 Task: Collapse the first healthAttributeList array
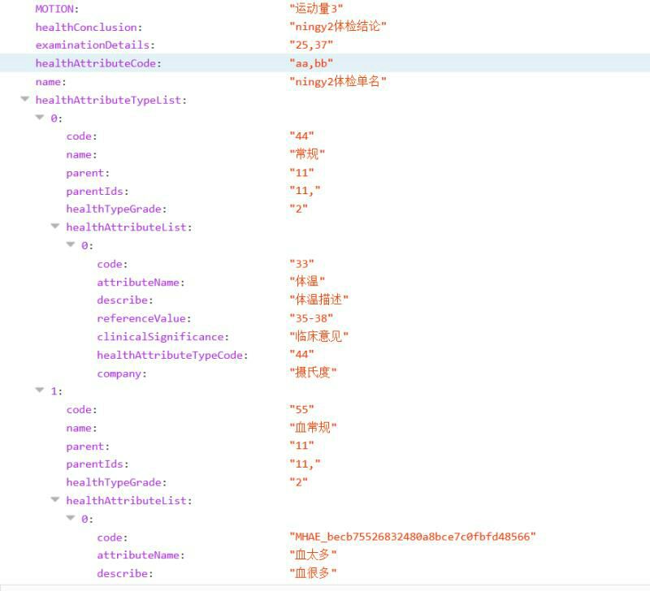[55, 226]
